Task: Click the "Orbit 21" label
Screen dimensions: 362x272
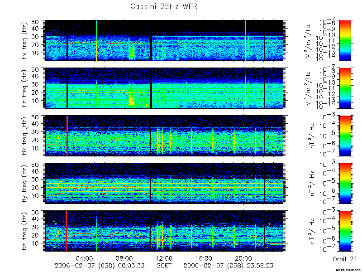Action: (345, 259)
